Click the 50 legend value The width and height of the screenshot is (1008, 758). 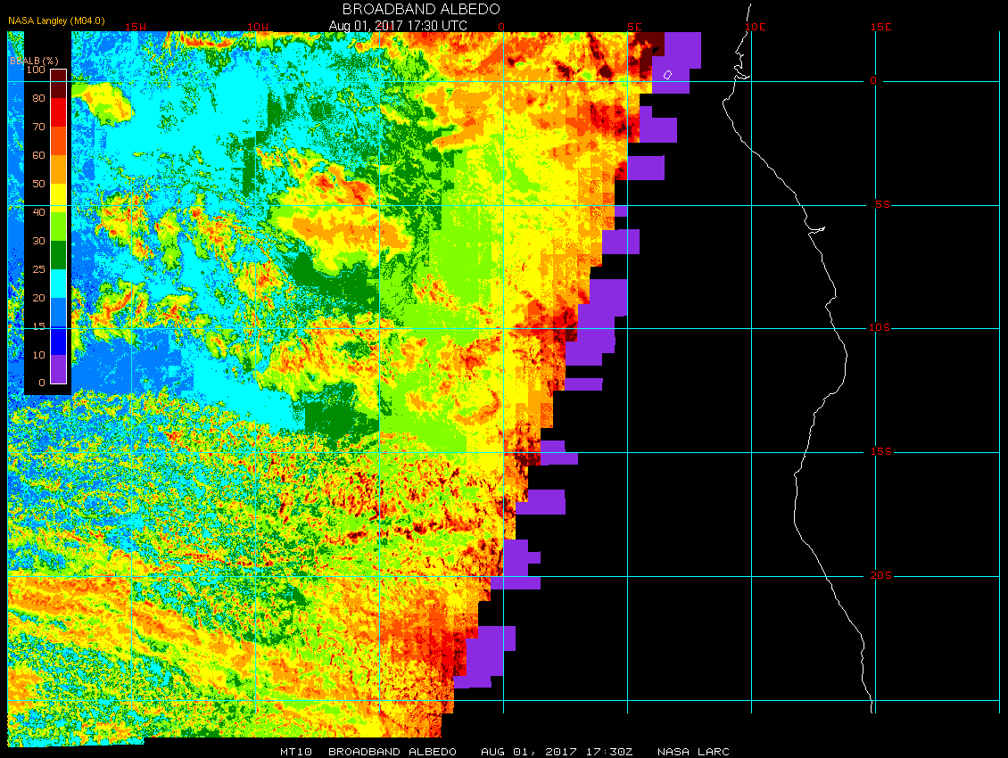click(39, 184)
